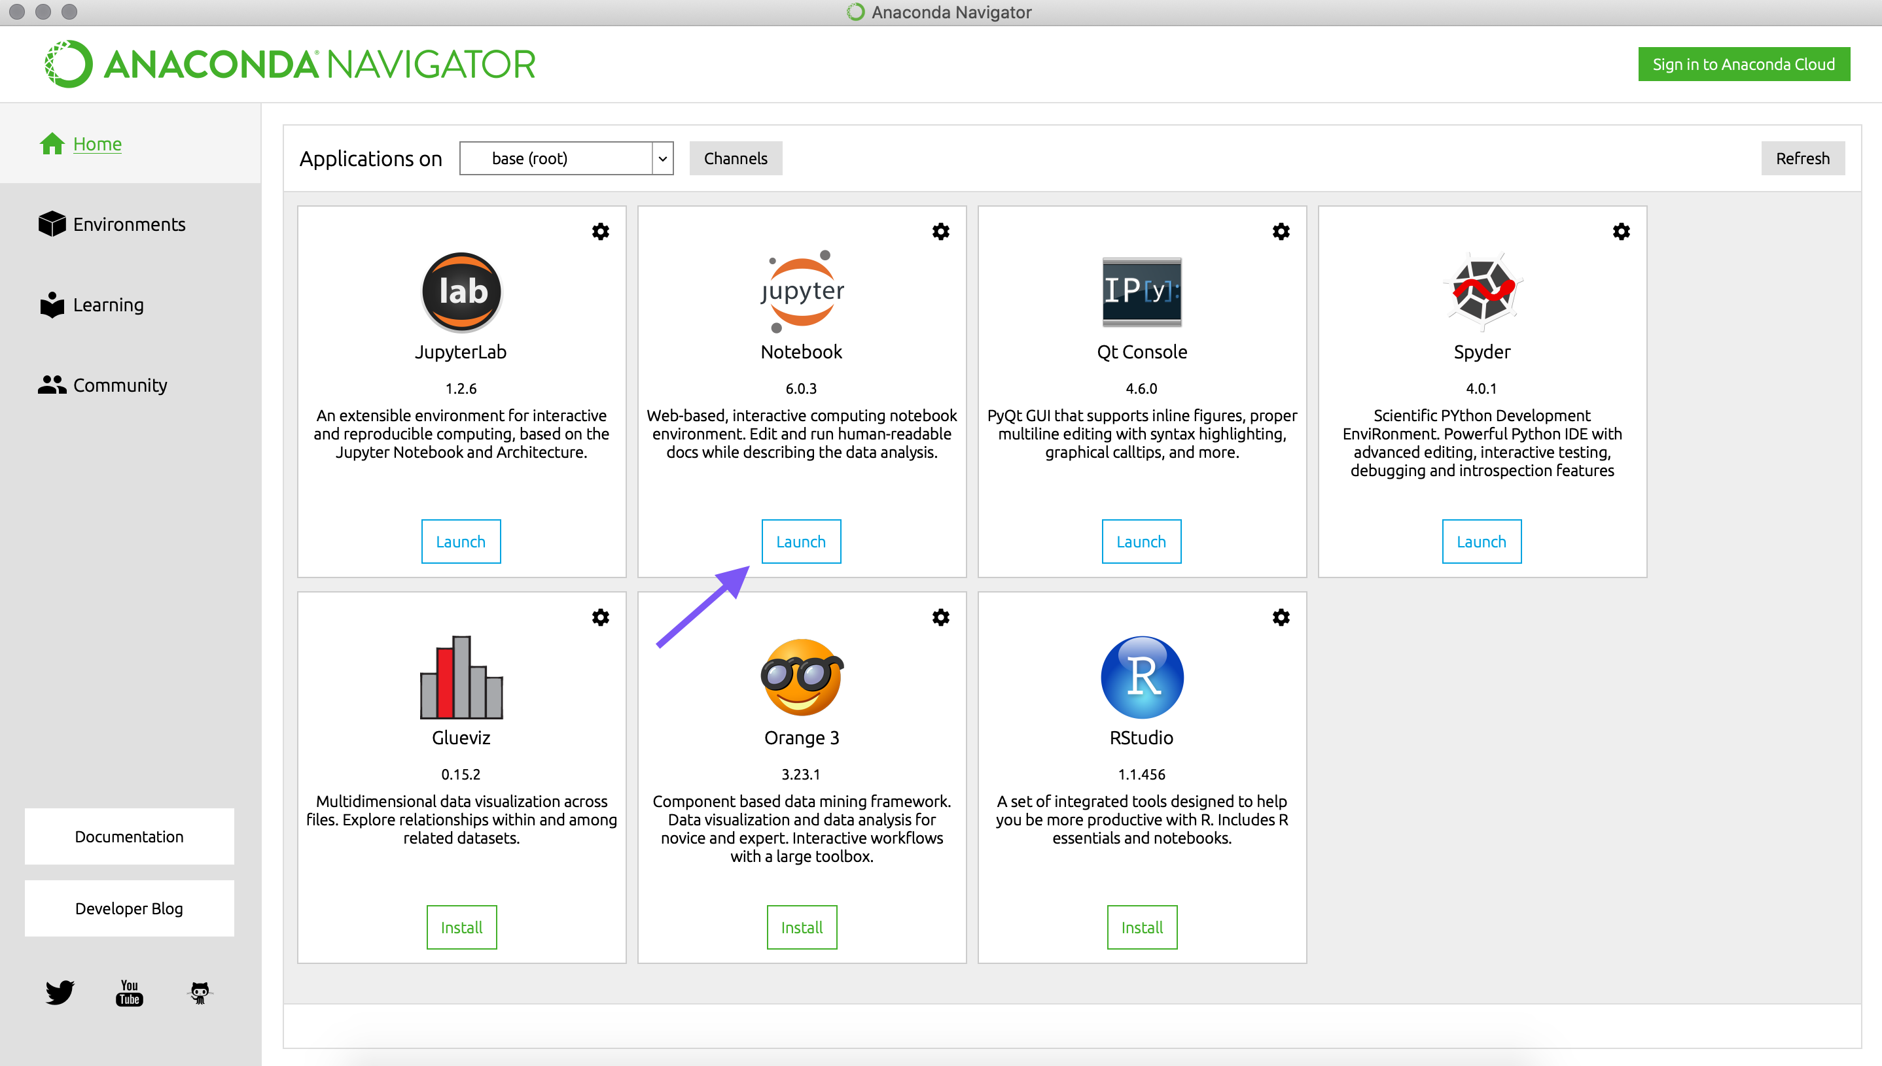
Task: Install Orange 3 data mining framework
Action: point(800,928)
